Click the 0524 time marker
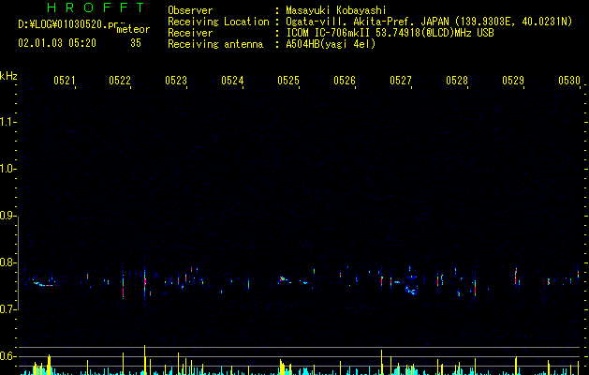589x375 pixels. pyautogui.click(x=232, y=81)
